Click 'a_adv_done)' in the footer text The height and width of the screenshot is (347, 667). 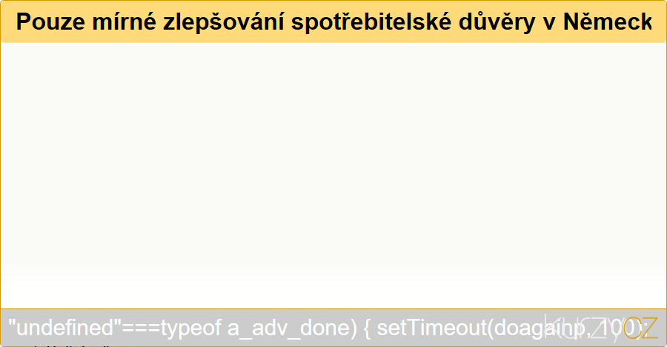pyautogui.click(x=292, y=328)
